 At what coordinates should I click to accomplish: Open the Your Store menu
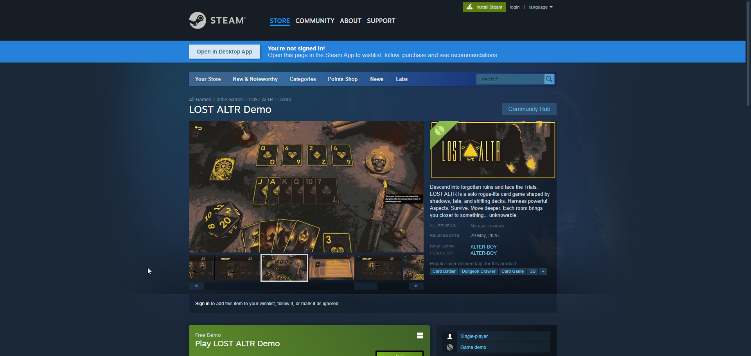click(x=208, y=79)
